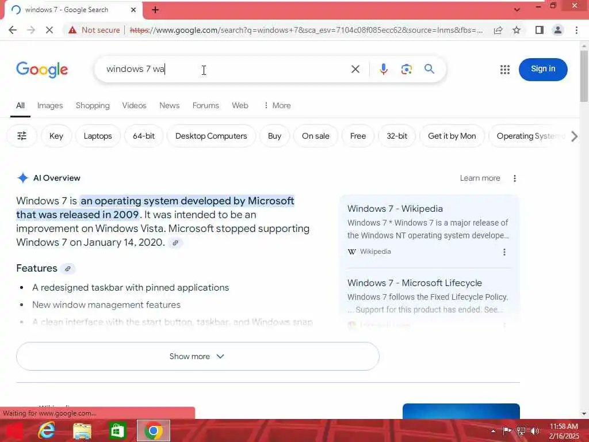Open the Not secure site warning

[94, 30]
